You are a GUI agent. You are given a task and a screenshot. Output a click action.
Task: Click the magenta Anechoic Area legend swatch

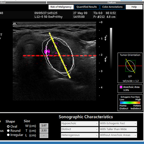pos(121,87)
